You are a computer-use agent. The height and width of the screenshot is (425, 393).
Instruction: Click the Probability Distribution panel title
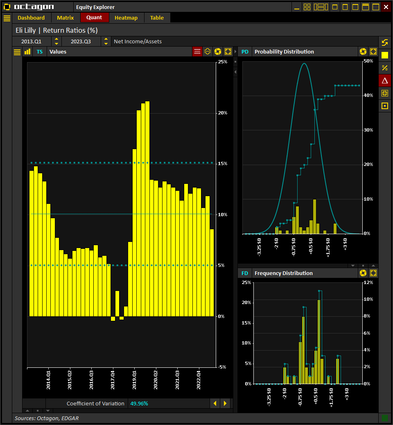pyautogui.click(x=284, y=52)
